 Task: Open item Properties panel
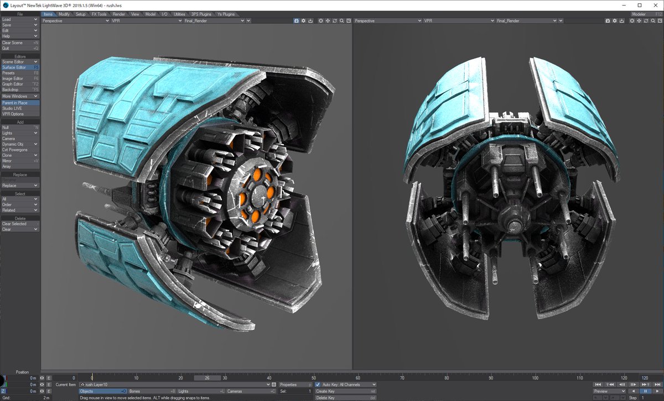click(295, 384)
